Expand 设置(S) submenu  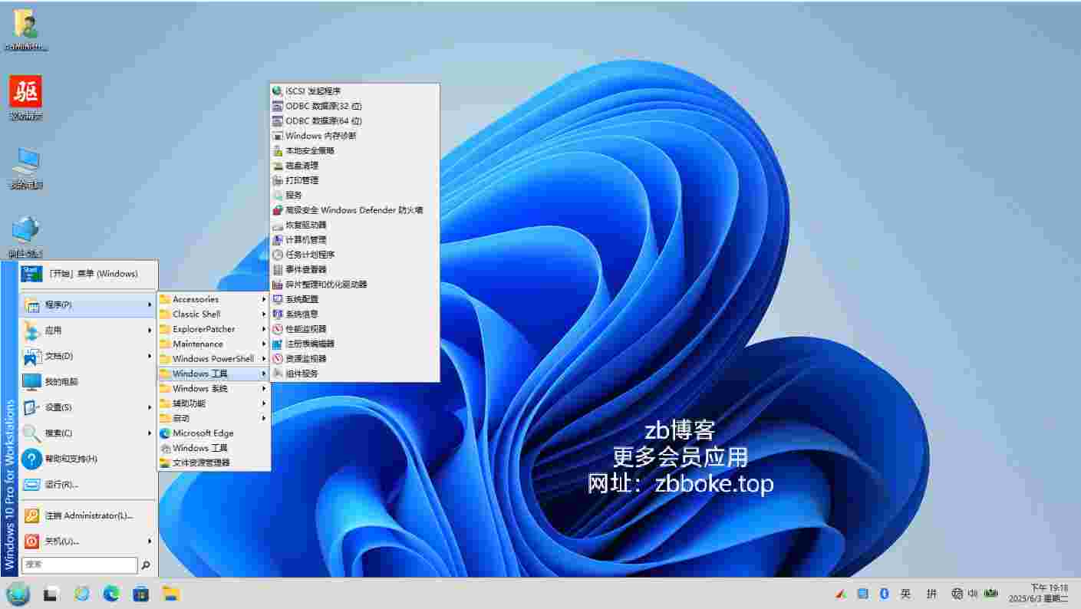(x=150, y=407)
